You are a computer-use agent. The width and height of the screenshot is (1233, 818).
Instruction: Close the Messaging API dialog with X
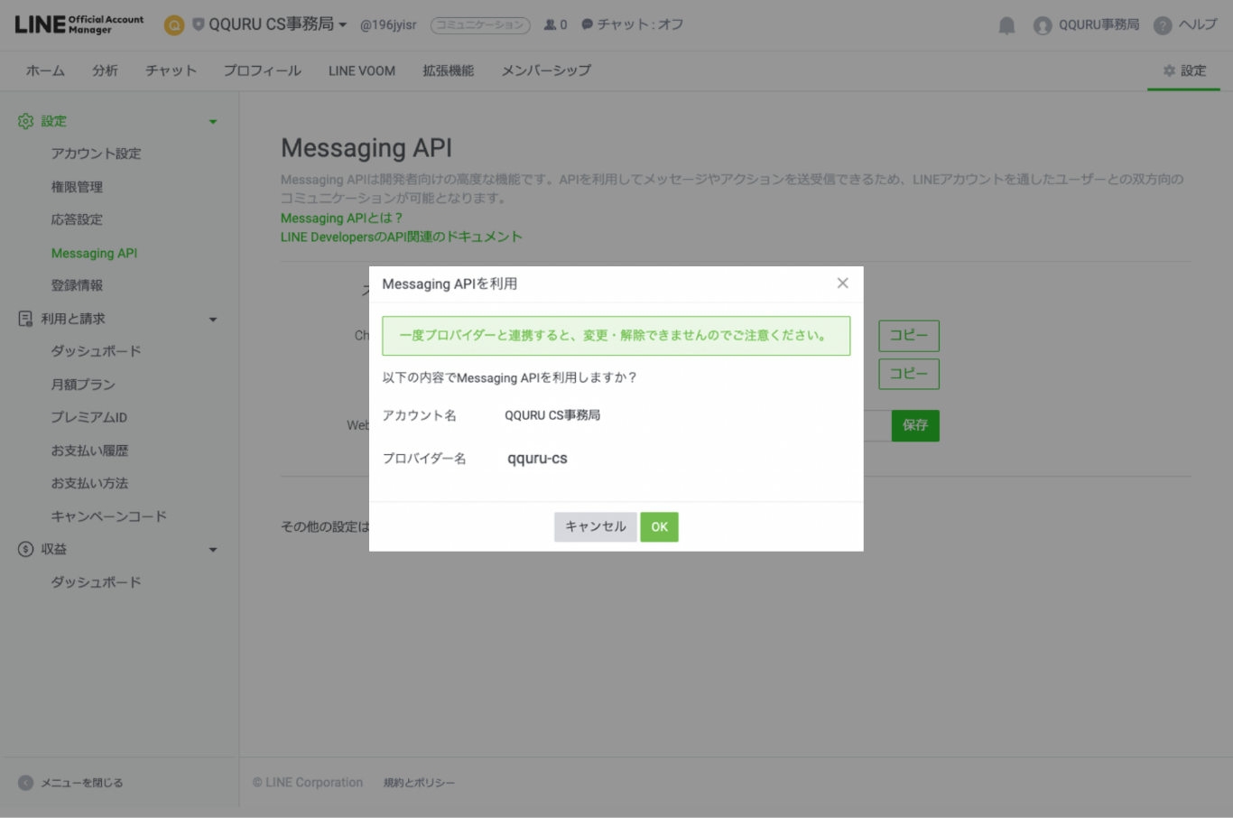pyautogui.click(x=842, y=284)
